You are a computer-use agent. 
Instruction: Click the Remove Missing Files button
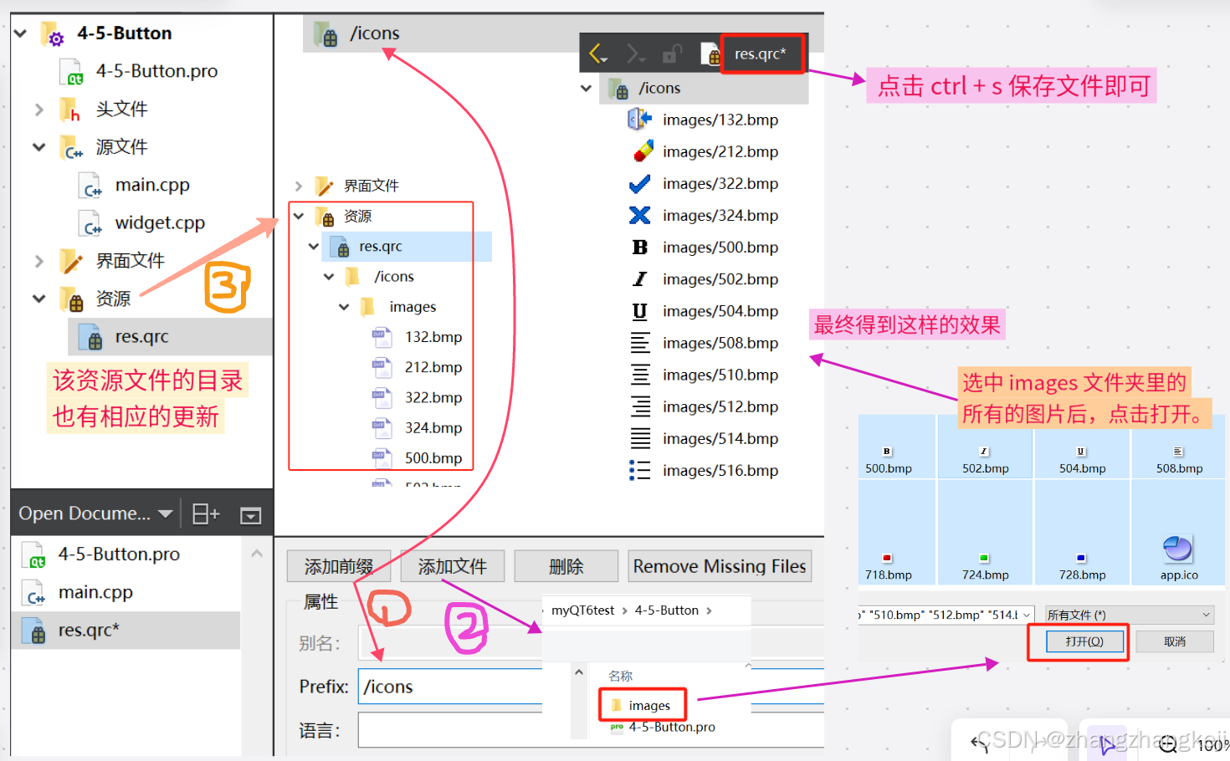tap(720, 566)
